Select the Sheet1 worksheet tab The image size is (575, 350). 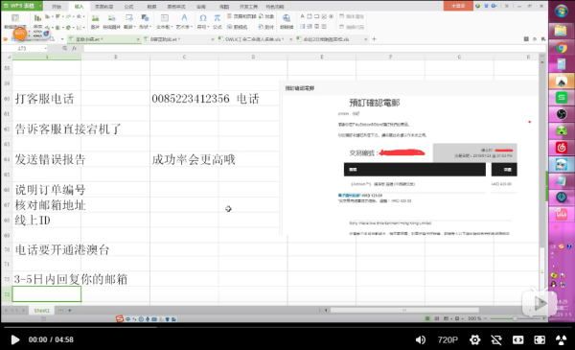click(x=41, y=311)
